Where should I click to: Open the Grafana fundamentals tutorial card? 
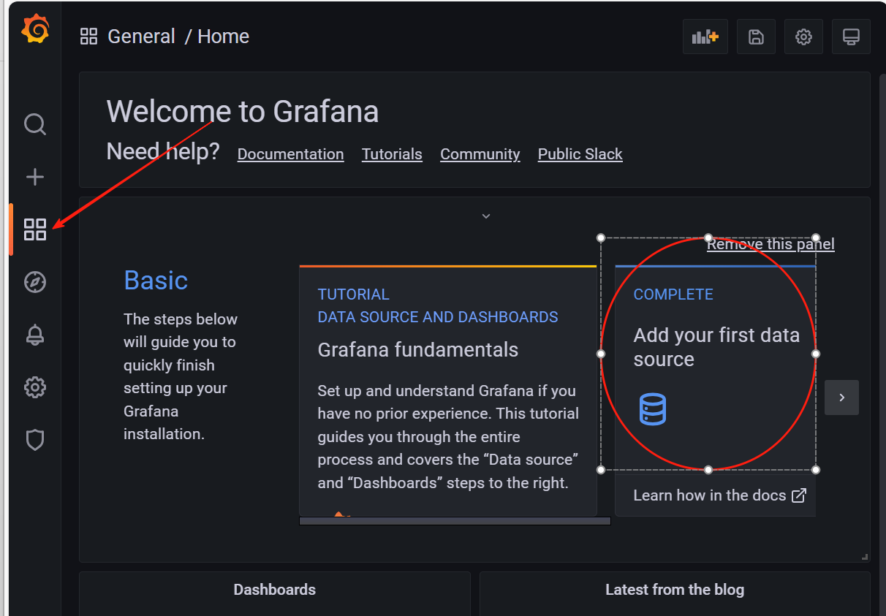448,391
